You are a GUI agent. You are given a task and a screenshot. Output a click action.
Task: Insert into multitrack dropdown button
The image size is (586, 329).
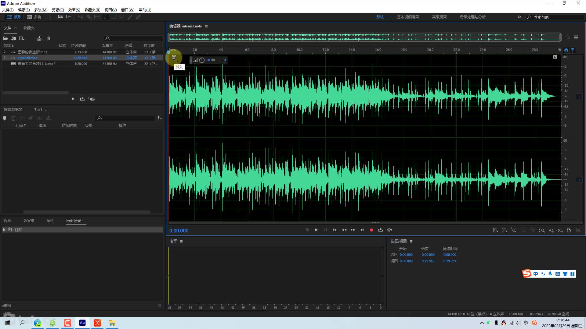coord(39,38)
